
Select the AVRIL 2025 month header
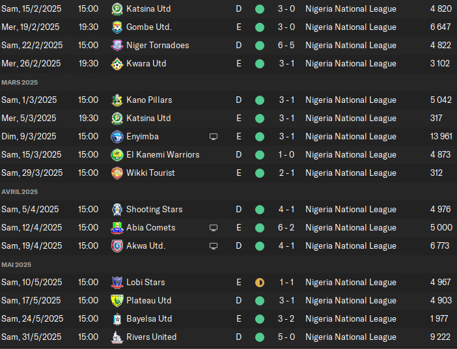coord(20,192)
